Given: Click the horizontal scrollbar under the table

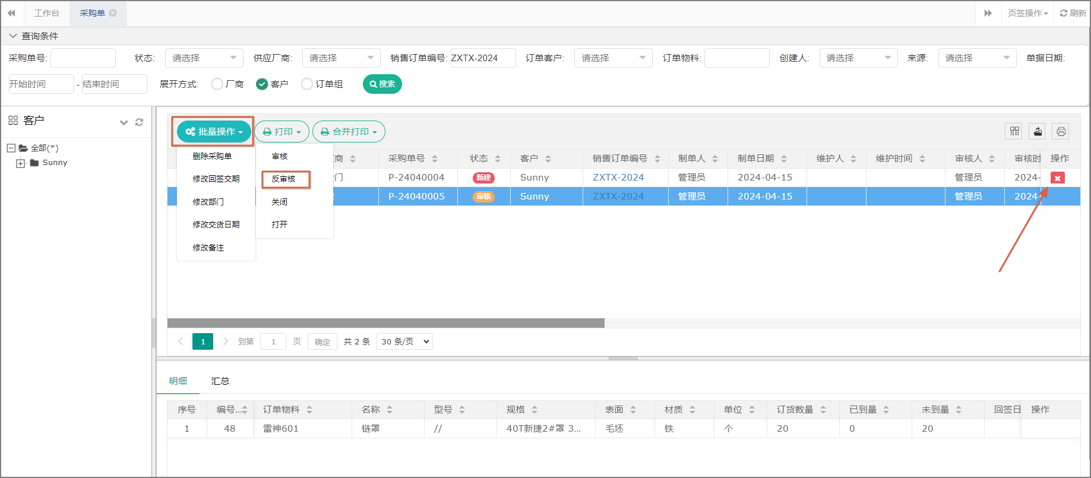Looking at the screenshot, I should 386,323.
